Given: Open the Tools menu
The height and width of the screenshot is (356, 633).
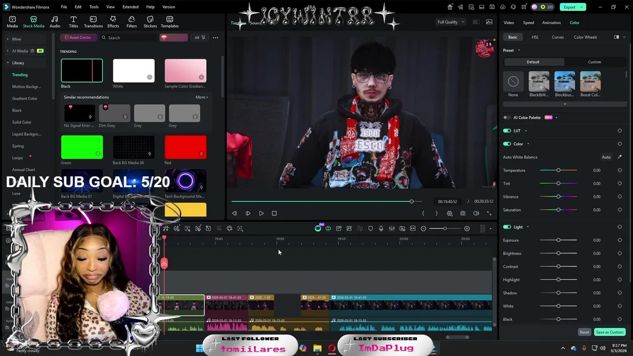Looking at the screenshot, I should point(94,7).
